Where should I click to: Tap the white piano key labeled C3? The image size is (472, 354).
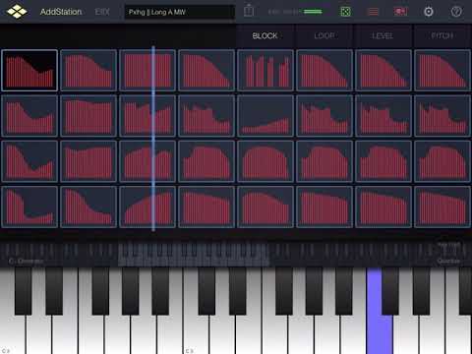(x=196, y=334)
